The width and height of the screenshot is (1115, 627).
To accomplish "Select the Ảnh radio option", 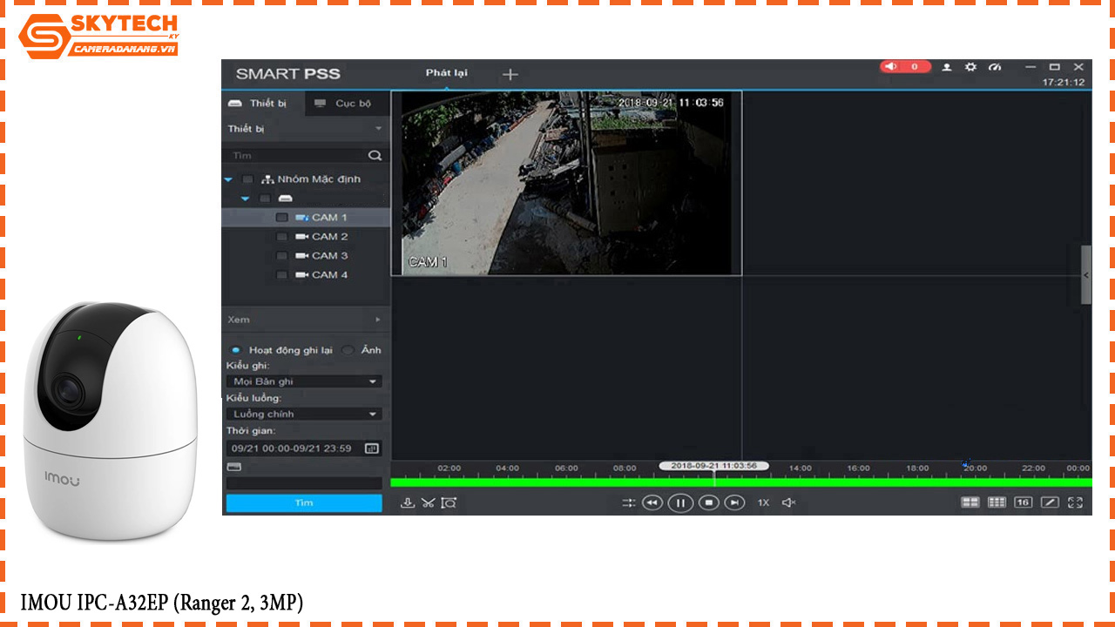I will pyautogui.click(x=348, y=350).
